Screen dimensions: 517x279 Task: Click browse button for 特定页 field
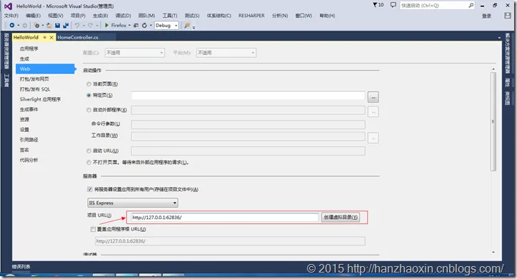pyautogui.click(x=373, y=97)
